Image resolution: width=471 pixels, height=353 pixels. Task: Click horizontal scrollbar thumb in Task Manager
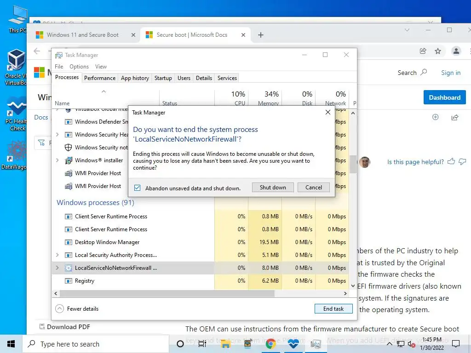pos(167,293)
